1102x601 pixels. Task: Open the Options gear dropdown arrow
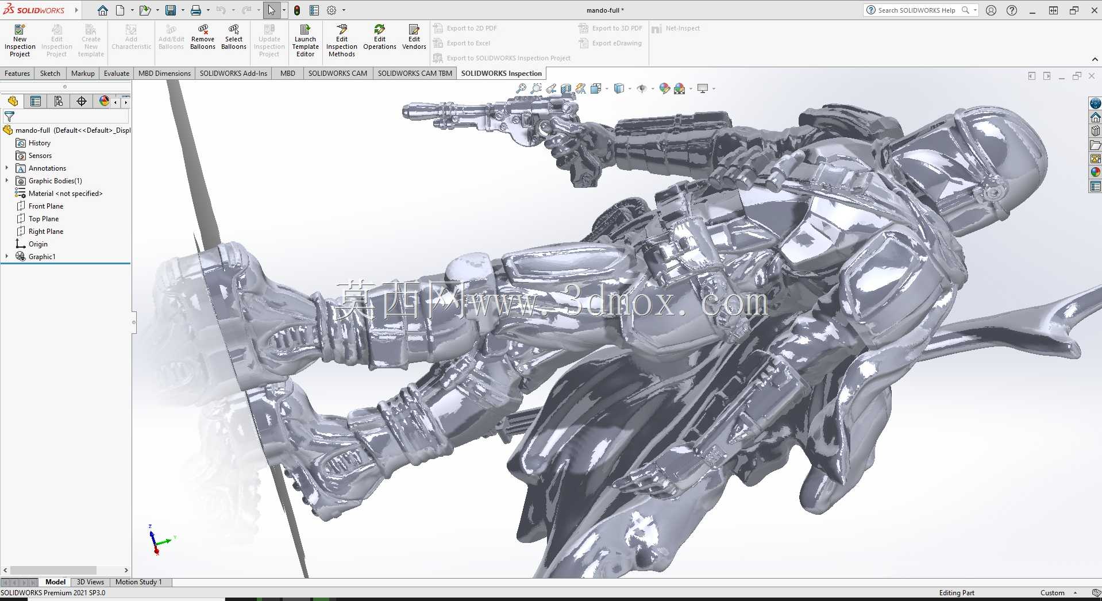coord(344,10)
